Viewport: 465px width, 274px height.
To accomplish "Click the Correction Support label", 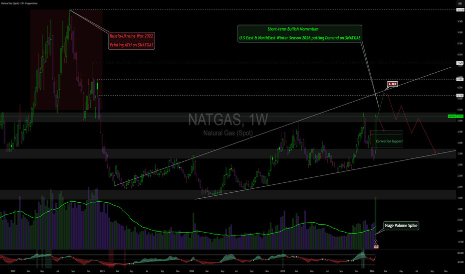I will point(389,141).
